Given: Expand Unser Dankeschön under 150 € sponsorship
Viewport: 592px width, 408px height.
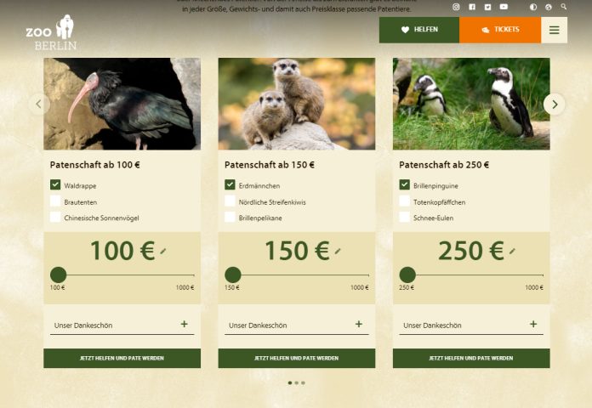Looking at the screenshot, I should pos(296,325).
